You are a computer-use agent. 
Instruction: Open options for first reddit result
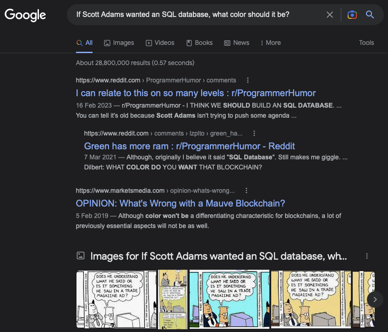[x=248, y=80]
